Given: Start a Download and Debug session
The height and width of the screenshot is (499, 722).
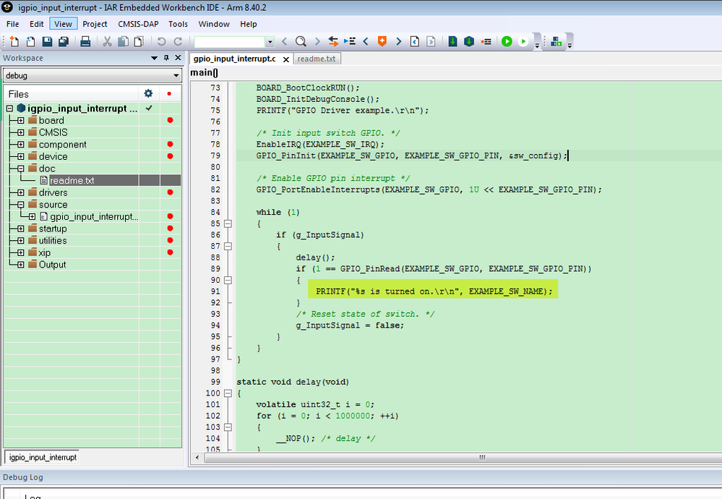Looking at the screenshot, I should pyautogui.click(x=506, y=41).
